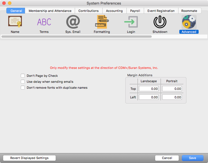Screen dimensions: 208x163
Task: Go to the Accounting tab
Action: coord(114,11)
